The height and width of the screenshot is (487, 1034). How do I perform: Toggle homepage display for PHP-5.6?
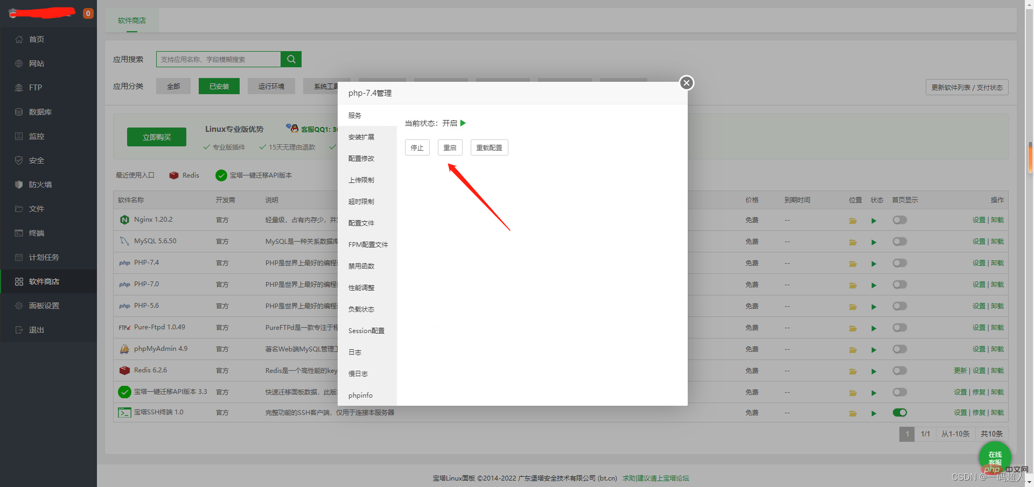(x=899, y=306)
